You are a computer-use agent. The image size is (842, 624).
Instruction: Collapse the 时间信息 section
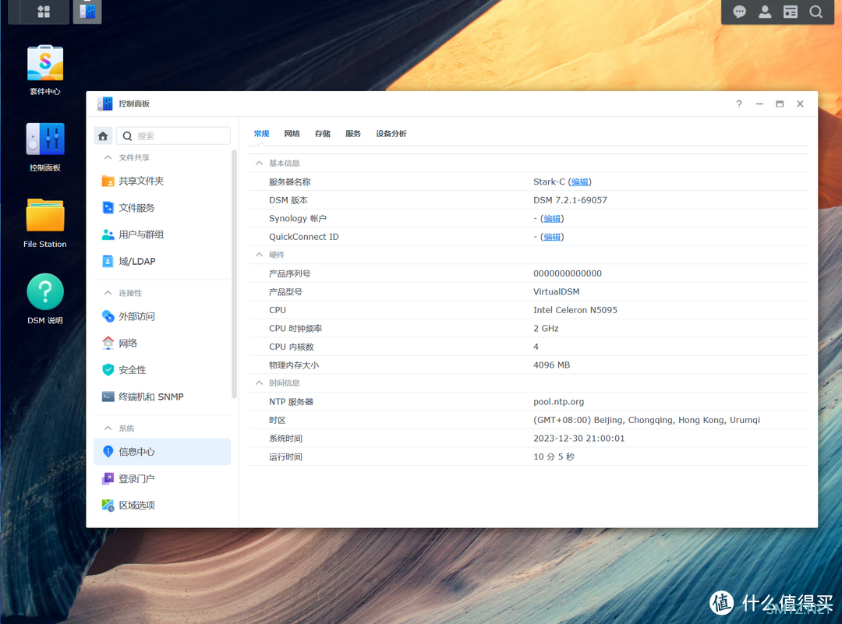[x=260, y=383]
